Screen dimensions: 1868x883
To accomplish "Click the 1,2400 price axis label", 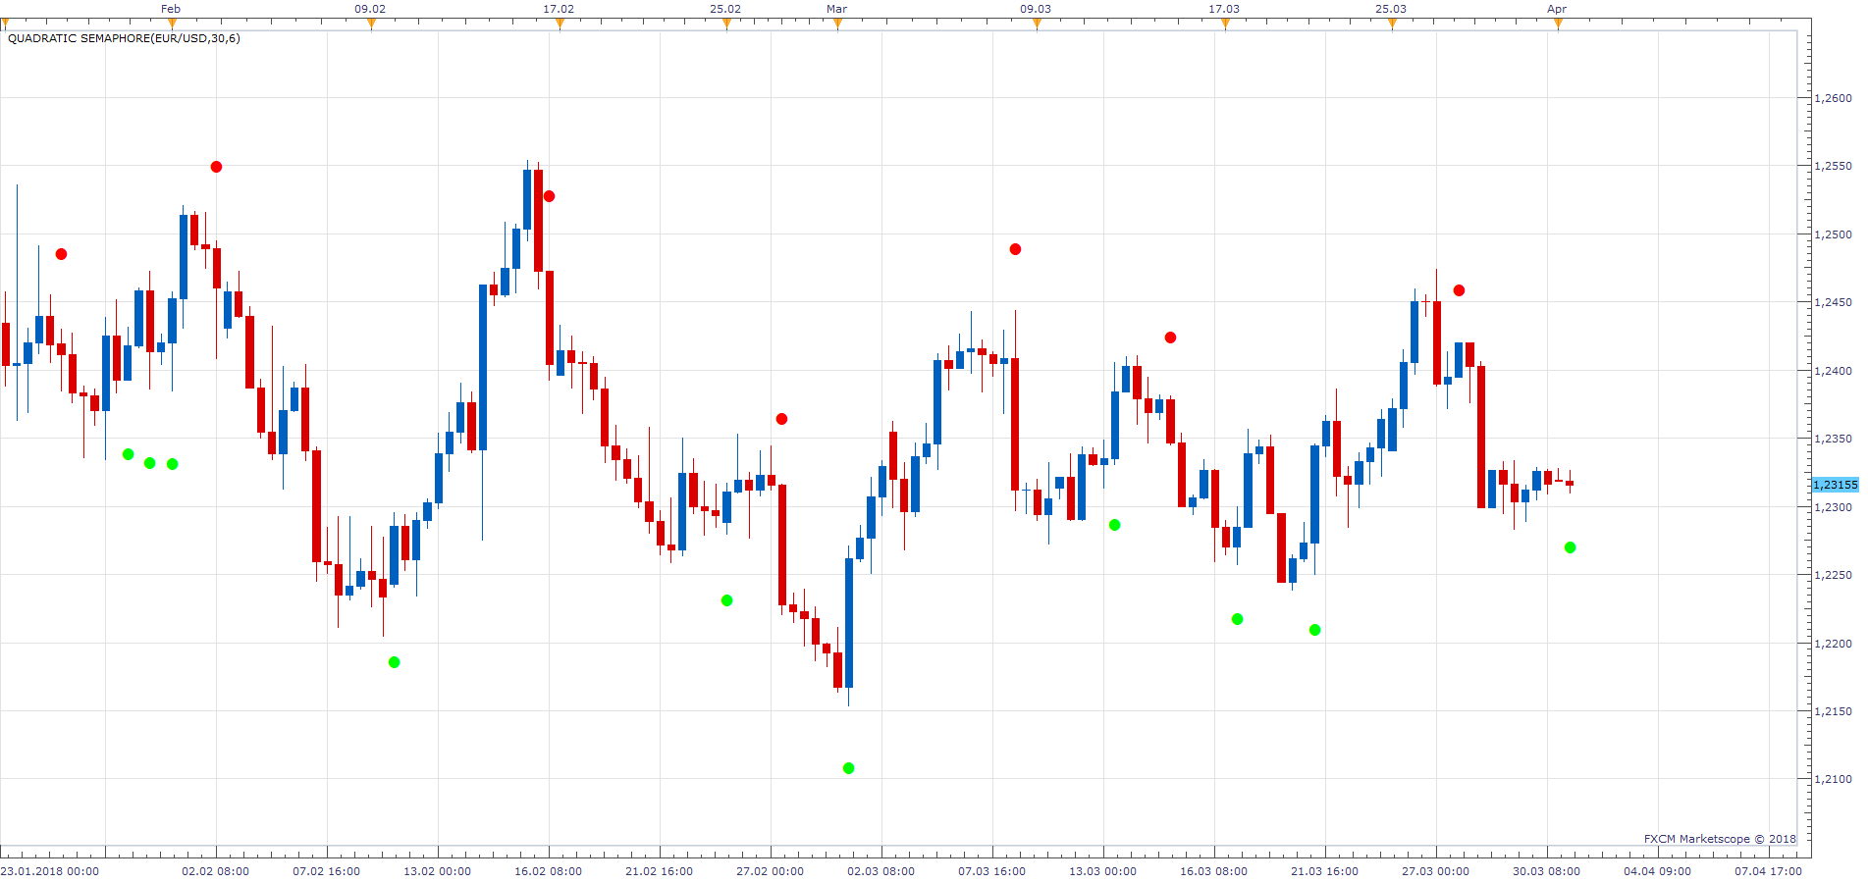I will coord(1833,371).
